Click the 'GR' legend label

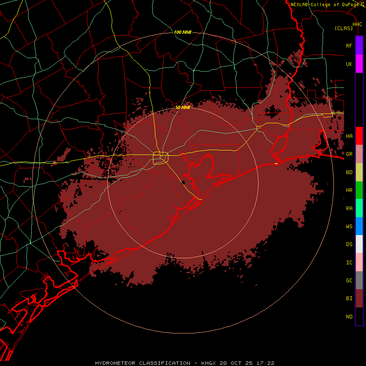click(x=349, y=154)
